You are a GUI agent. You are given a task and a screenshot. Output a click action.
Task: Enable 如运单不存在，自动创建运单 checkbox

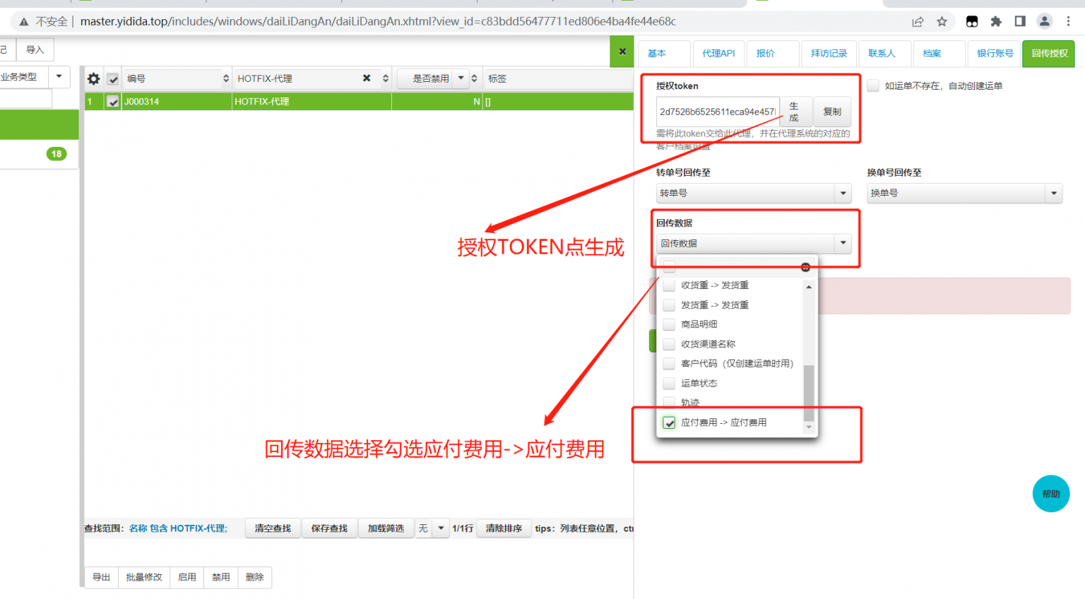pyautogui.click(x=873, y=85)
